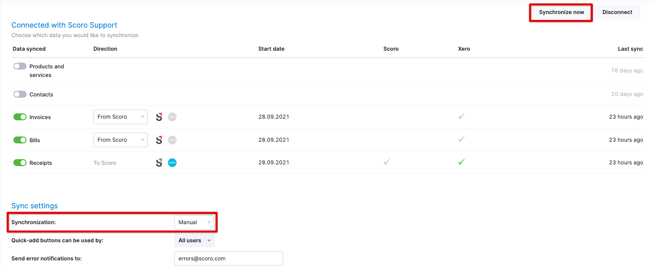This screenshot has width=655, height=269.
Task: Click the blue Xero icon in the Receipts row
Action: point(172,162)
